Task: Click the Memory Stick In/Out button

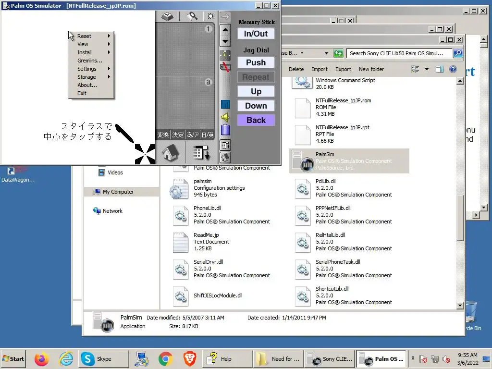Action: tap(256, 34)
